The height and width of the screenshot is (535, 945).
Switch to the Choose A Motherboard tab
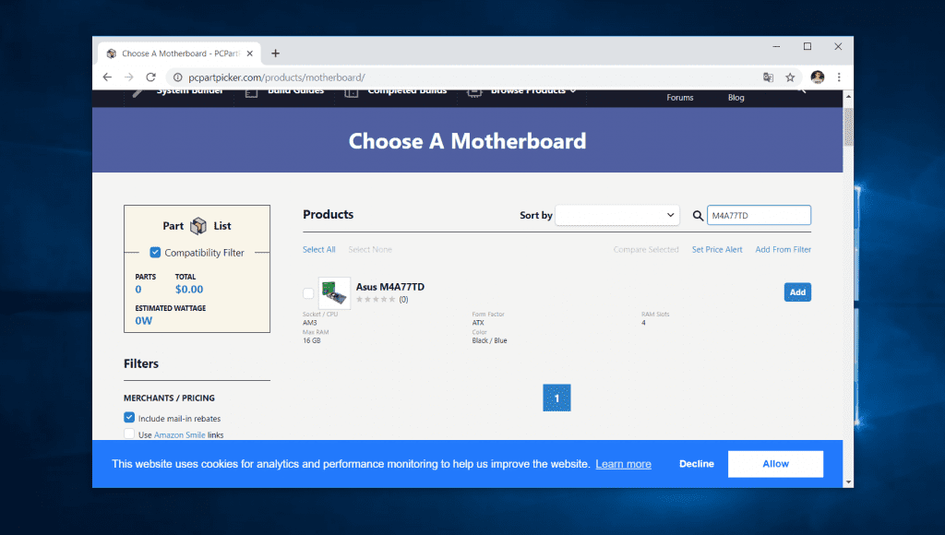pyautogui.click(x=179, y=53)
